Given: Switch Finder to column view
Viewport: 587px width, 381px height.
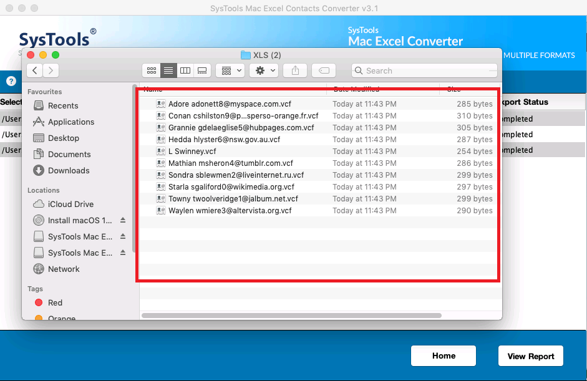Looking at the screenshot, I should 185,70.
